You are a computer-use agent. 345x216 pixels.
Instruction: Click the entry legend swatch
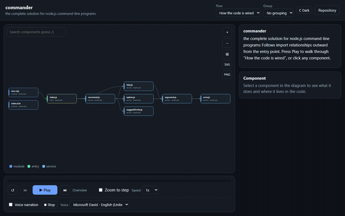pos(29,166)
